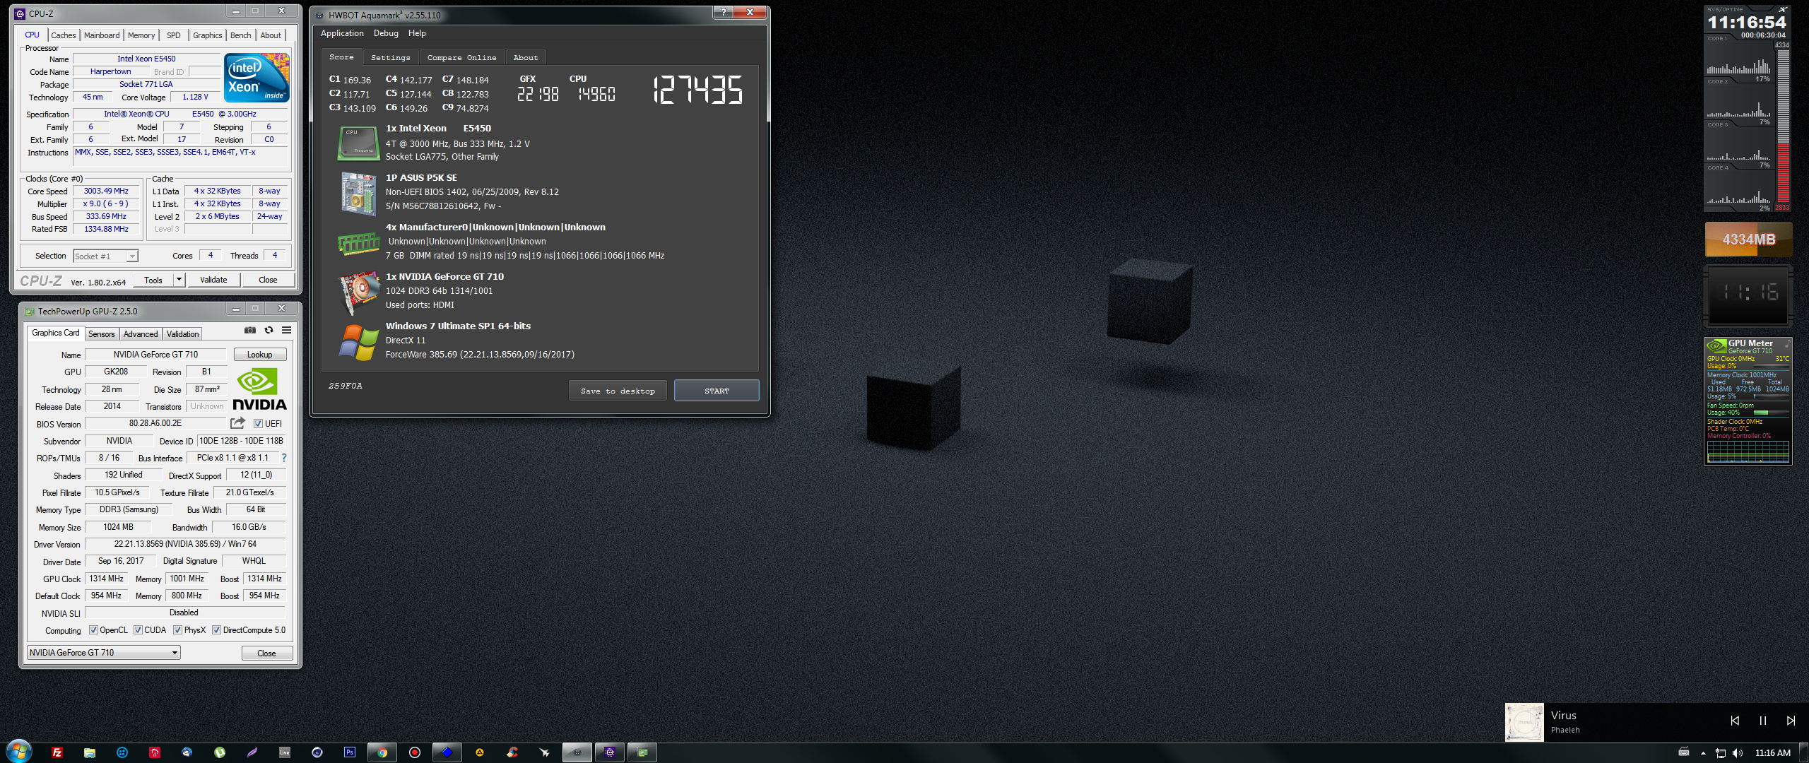Open the NVIDIA GeForce GT 710 GPU selector
This screenshot has height=763, width=1809.
tap(104, 653)
